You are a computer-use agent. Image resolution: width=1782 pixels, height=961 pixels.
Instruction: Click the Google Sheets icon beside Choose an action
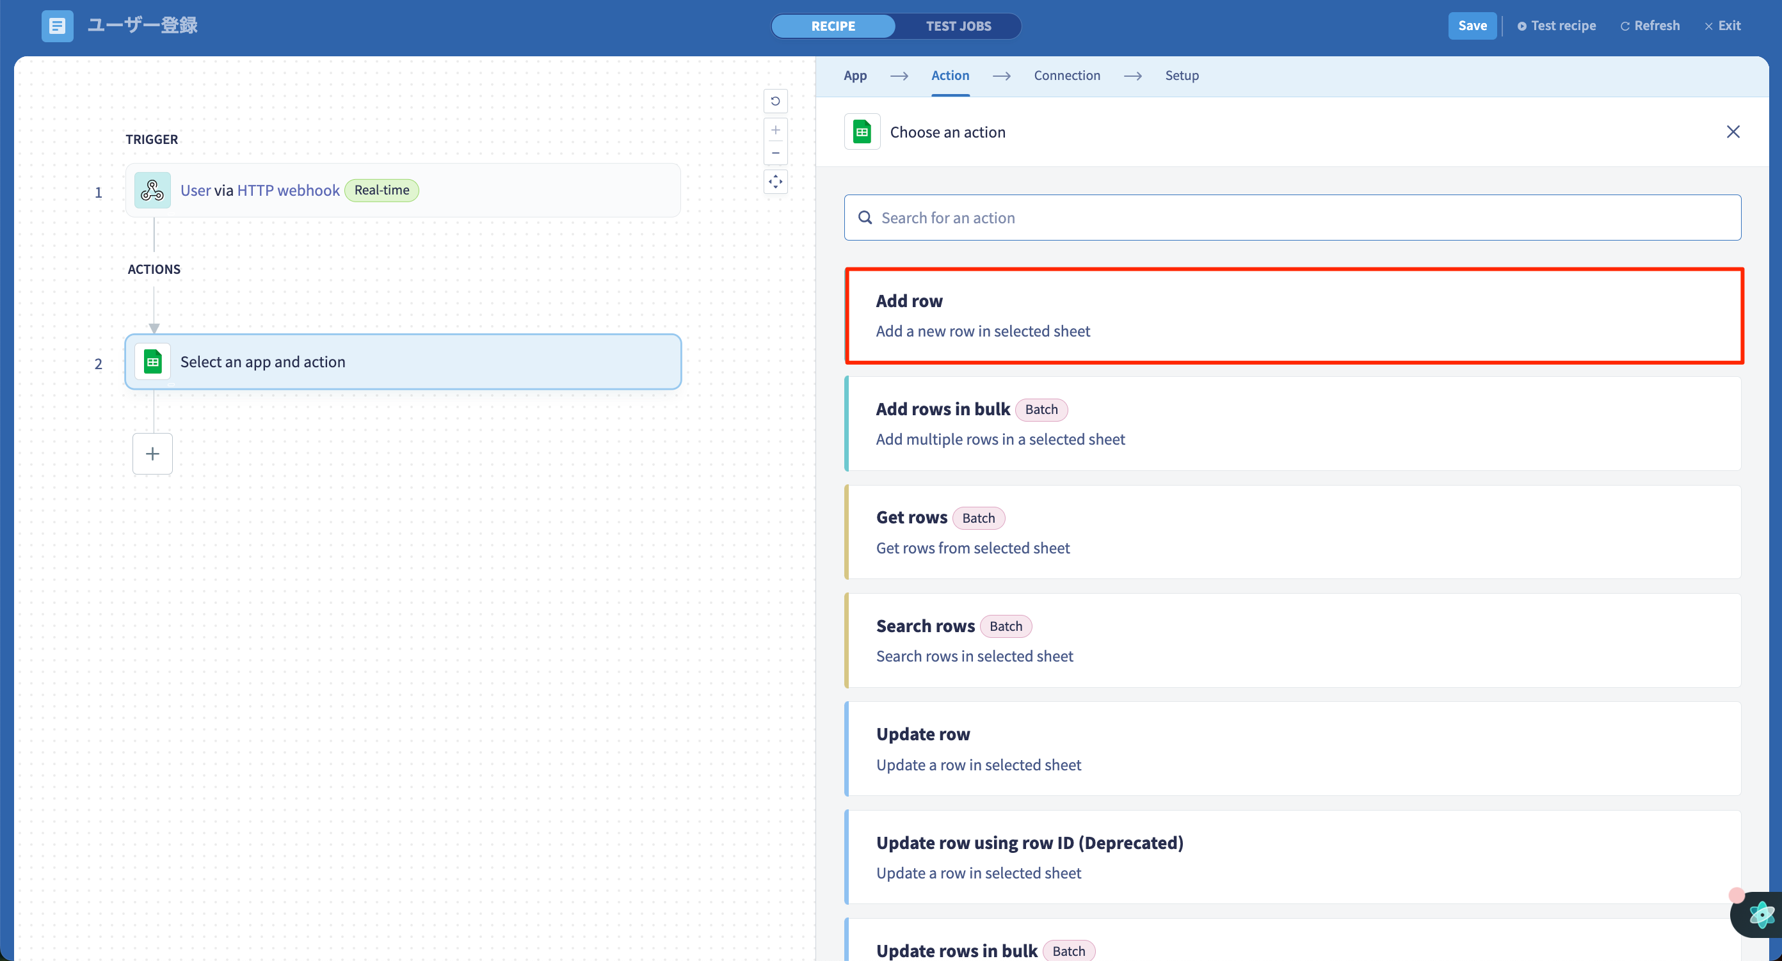862,131
